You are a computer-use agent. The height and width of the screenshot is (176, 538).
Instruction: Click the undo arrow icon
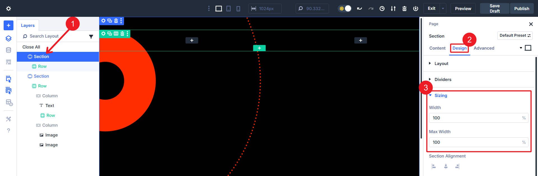point(360,9)
